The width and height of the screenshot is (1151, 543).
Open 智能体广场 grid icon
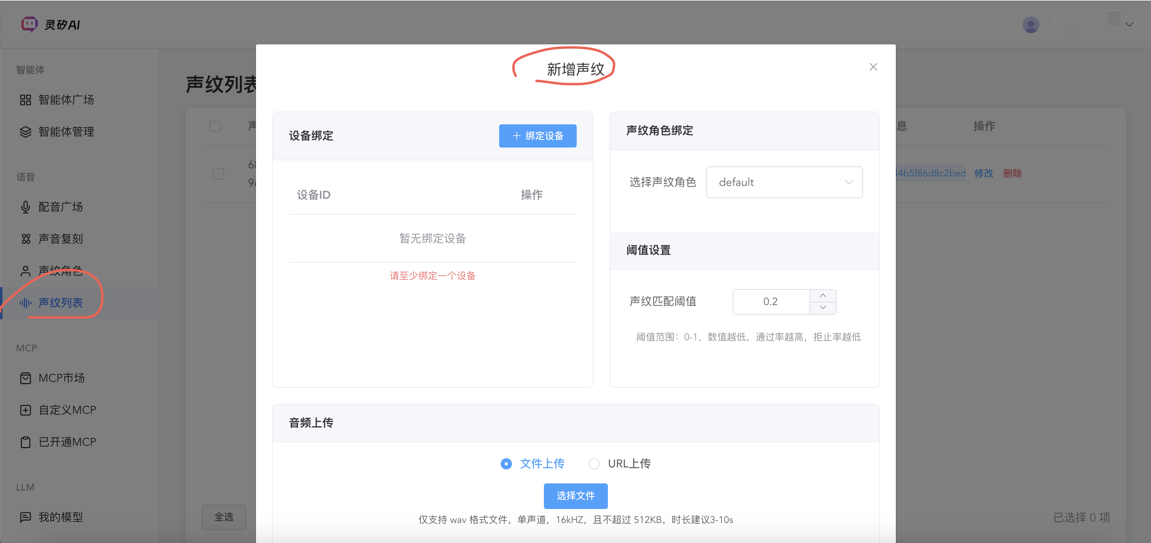26,100
